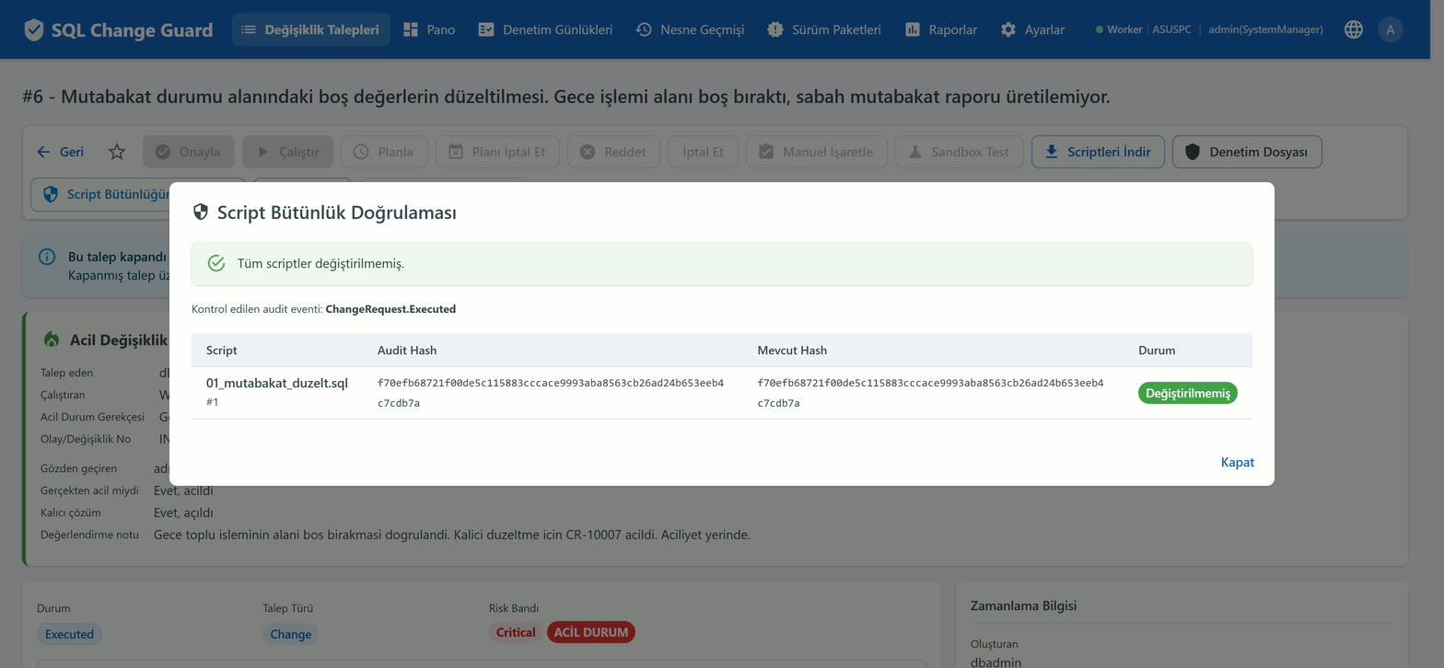Click the Critical risk badge
1444x668 pixels.
pos(516,632)
